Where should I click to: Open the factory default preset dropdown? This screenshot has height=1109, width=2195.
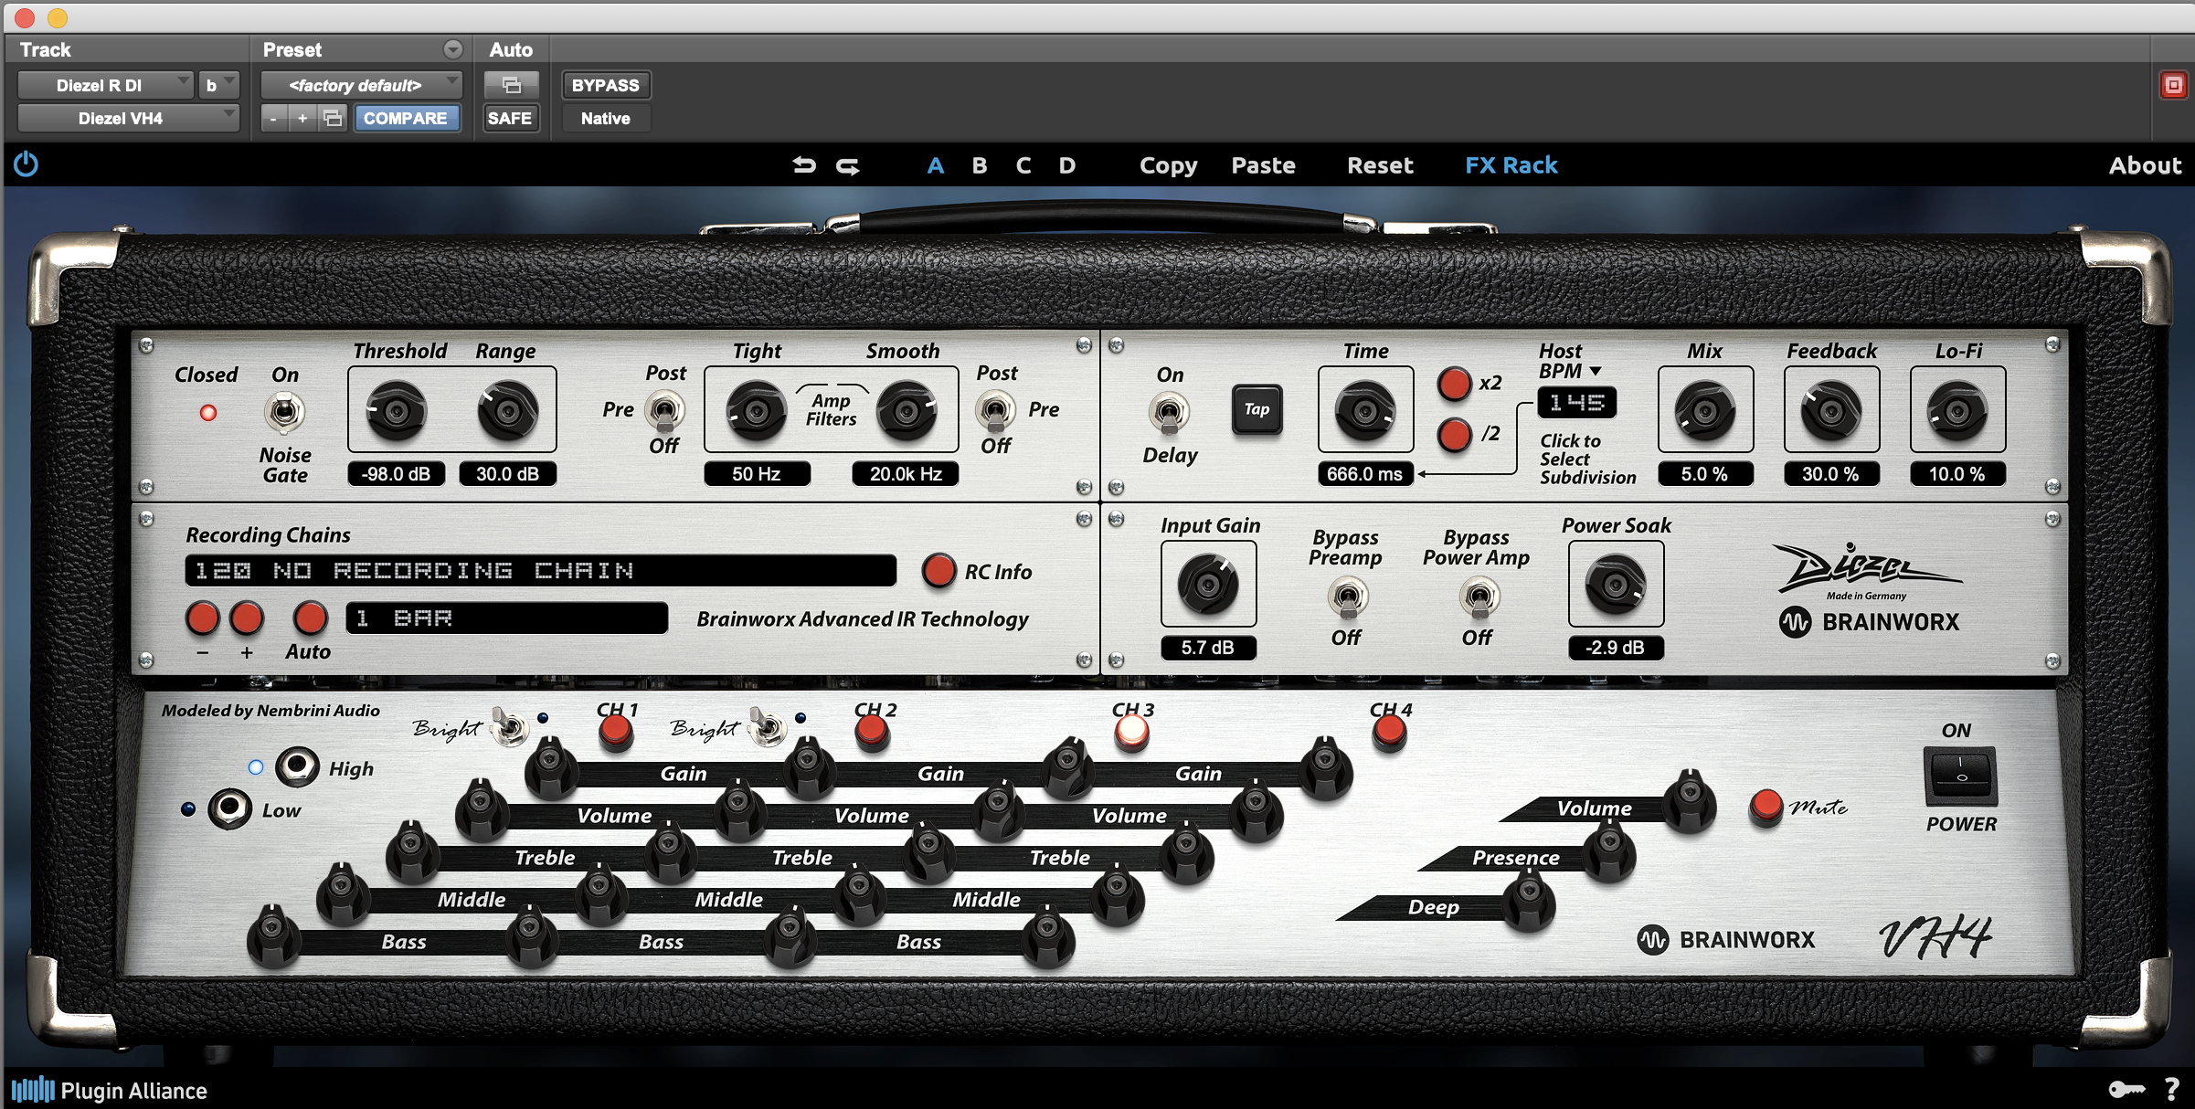pos(362,85)
